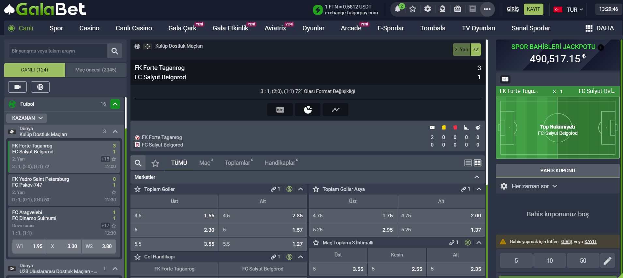Favorite the Maç Toplamı 3 İhtimalli market

[x=316, y=242]
